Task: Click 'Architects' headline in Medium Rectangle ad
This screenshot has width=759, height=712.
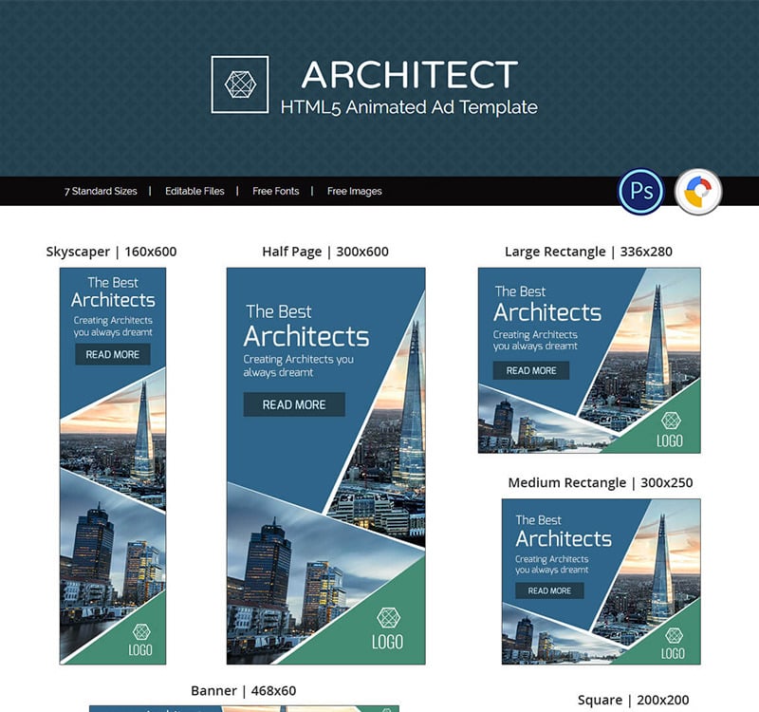Action: coord(564,538)
